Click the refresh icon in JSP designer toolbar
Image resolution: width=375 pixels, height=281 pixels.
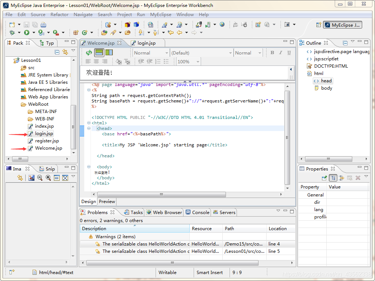point(89,53)
